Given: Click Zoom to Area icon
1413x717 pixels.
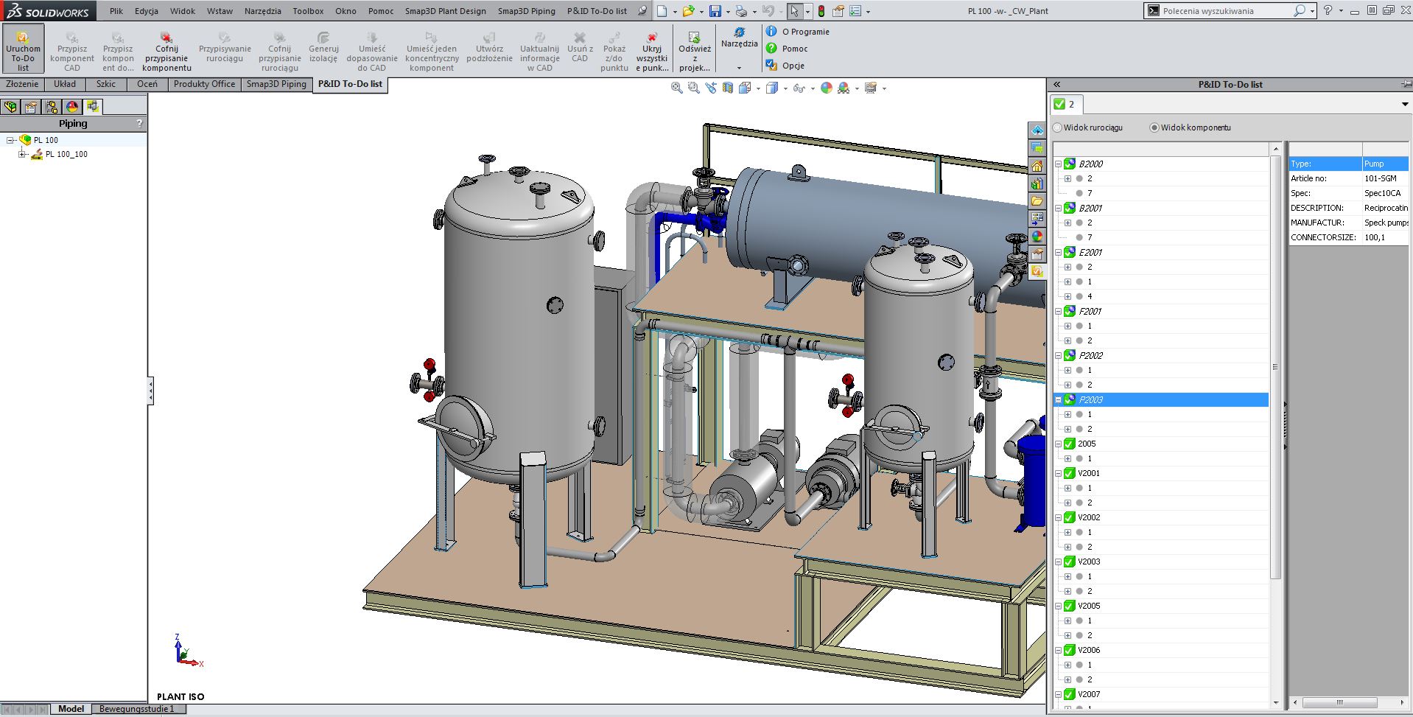Looking at the screenshot, I should click(x=693, y=88).
